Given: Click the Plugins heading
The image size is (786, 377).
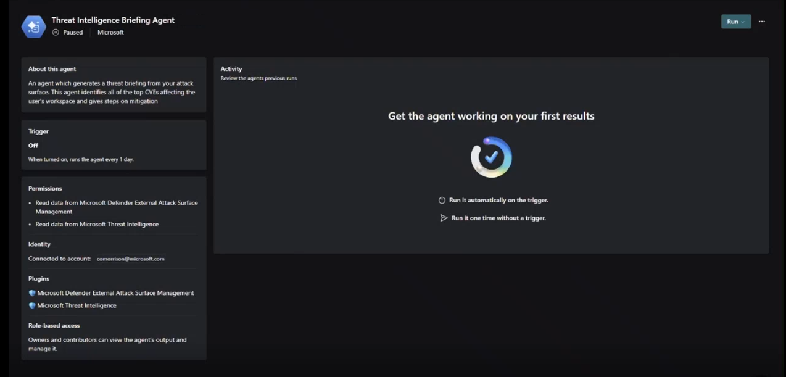Looking at the screenshot, I should pyautogui.click(x=38, y=278).
